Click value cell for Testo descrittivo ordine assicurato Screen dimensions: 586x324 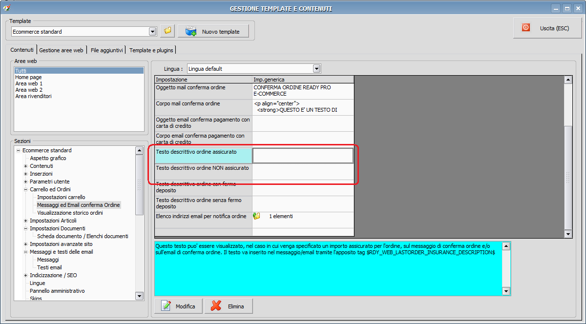[303, 155]
